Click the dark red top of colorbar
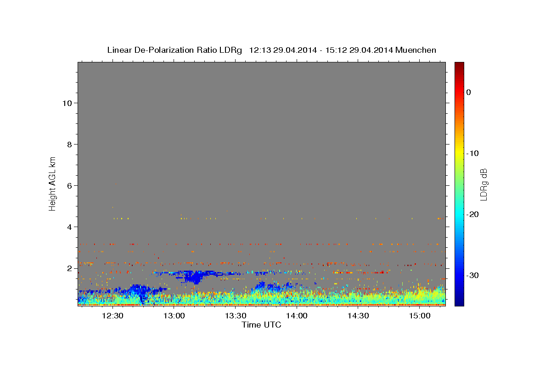The image size is (551, 367). 459,66
